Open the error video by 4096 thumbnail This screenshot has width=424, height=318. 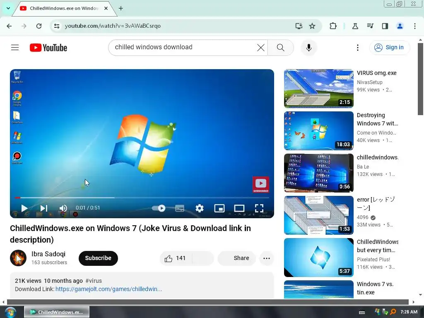click(x=318, y=215)
